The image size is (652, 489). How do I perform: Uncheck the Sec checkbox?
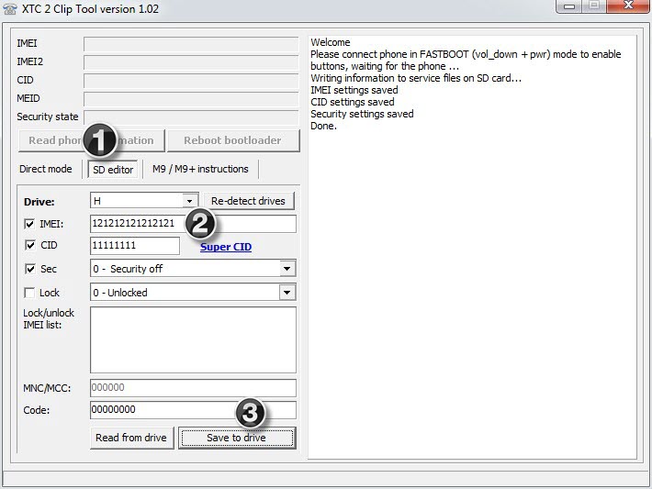click(30, 269)
